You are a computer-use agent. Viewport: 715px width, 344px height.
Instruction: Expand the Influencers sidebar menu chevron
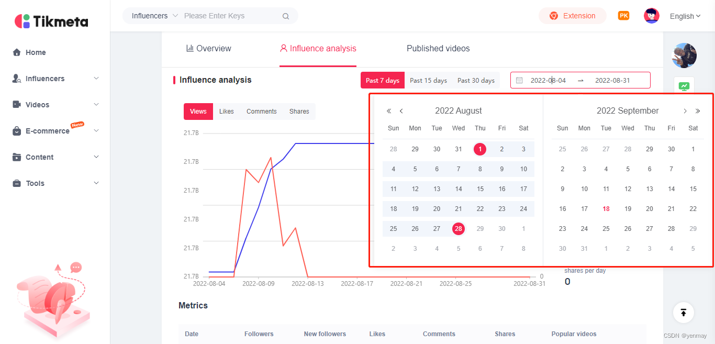coord(96,79)
